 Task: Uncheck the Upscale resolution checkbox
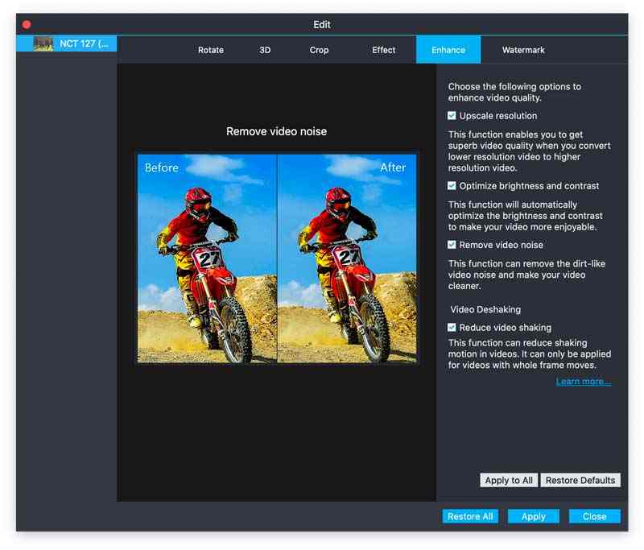tap(452, 116)
